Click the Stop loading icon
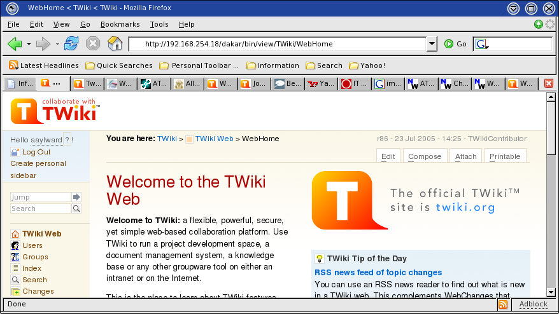This screenshot has width=559, height=314. 93,44
